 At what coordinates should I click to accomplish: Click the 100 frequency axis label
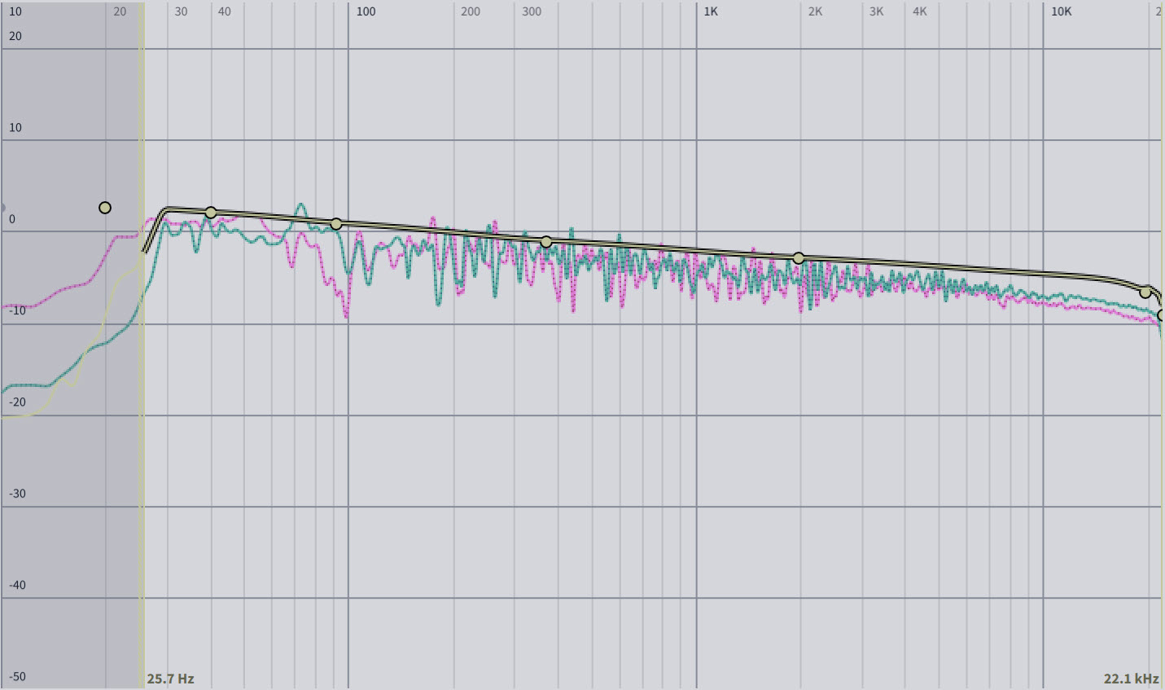(366, 11)
